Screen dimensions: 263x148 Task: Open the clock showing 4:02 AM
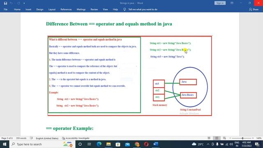247,144
